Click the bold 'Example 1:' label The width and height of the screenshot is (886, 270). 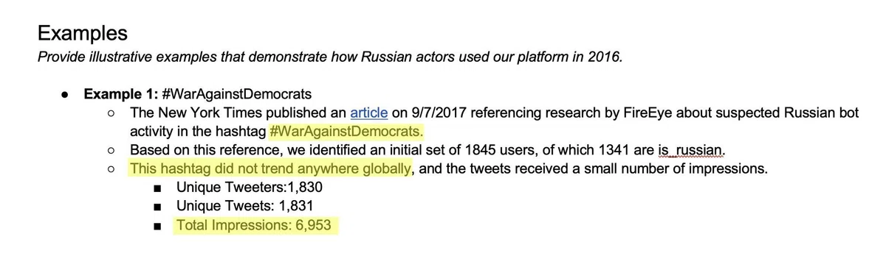tap(120, 94)
